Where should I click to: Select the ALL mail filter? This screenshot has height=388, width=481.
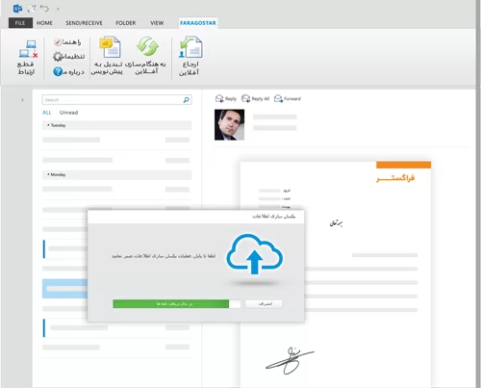[x=47, y=113]
